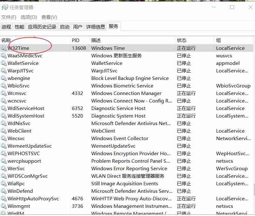Screen dimensions: 255x216
Task: Click the gear icon beside Wecsvc
Action: [3, 138]
